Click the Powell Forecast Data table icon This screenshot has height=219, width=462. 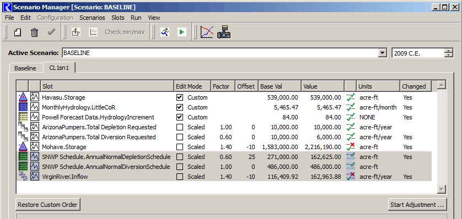[x=23, y=117]
